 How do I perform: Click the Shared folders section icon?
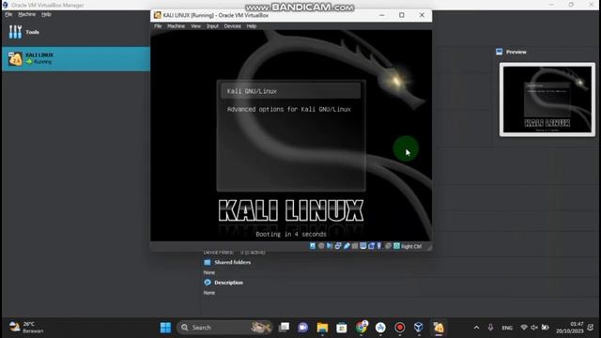[x=208, y=263]
